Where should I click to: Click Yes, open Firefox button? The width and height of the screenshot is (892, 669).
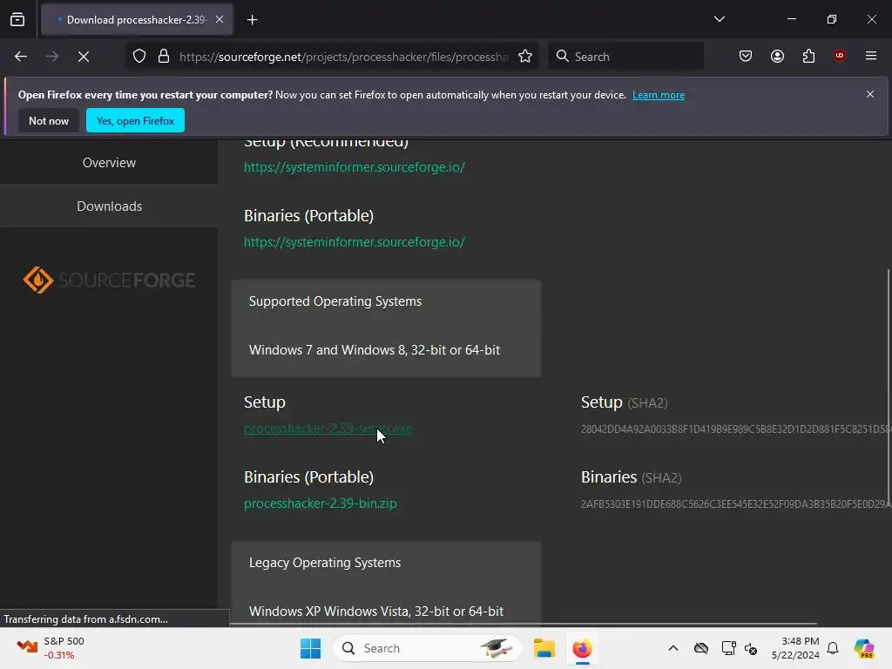135,120
